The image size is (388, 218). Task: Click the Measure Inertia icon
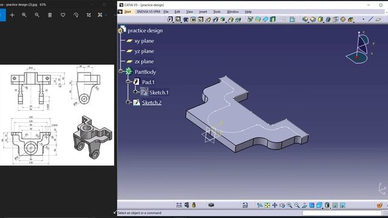(194, 205)
